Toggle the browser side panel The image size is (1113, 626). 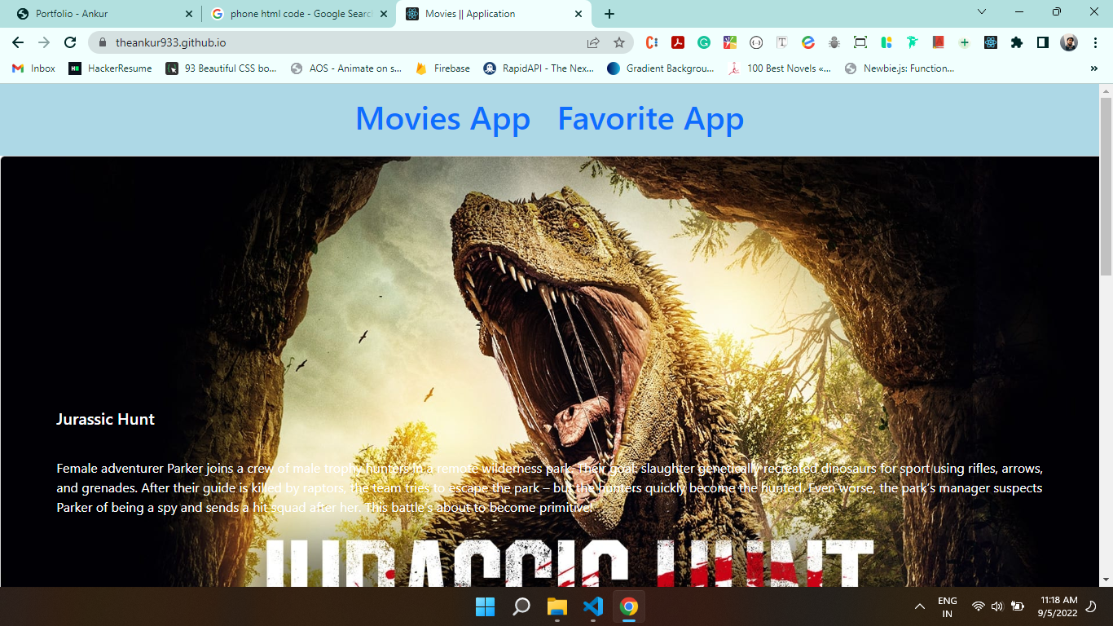(x=1042, y=42)
